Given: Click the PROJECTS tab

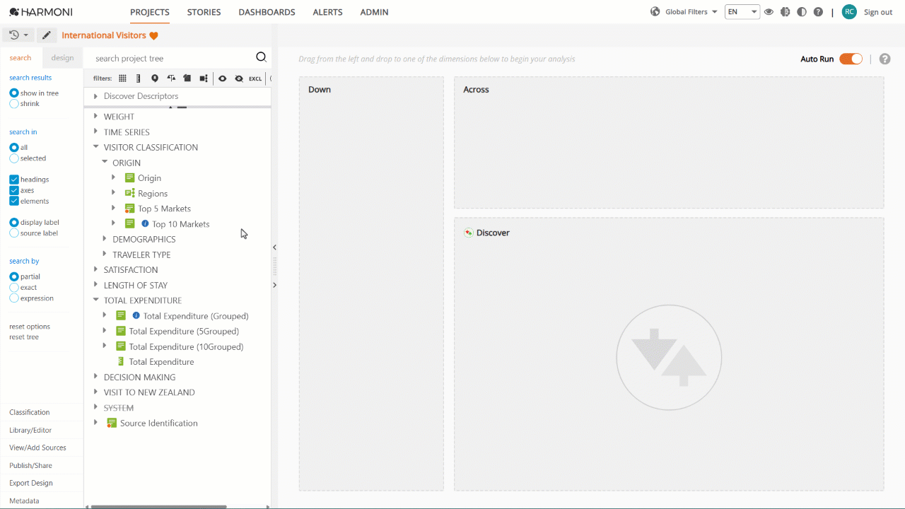Looking at the screenshot, I should coord(150,12).
